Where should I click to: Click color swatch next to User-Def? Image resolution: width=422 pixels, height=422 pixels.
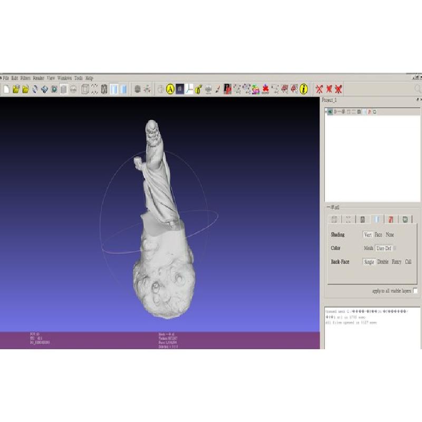click(x=395, y=248)
